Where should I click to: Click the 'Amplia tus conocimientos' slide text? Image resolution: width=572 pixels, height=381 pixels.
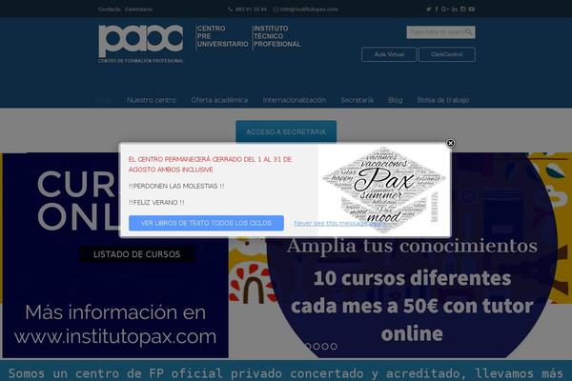click(412, 246)
